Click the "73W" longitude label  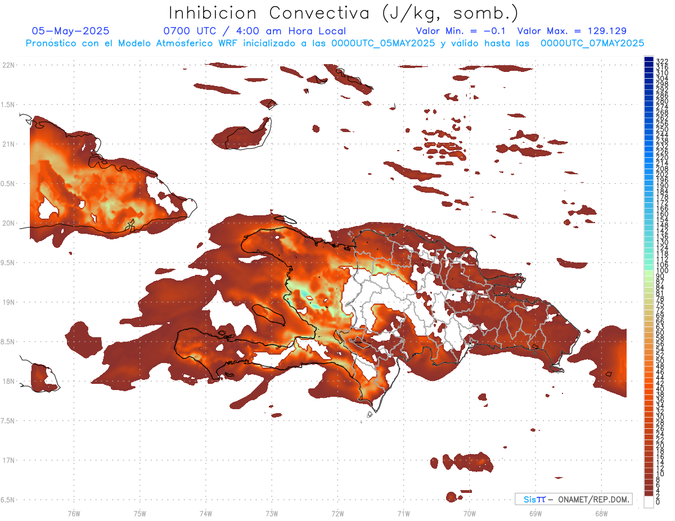click(x=271, y=513)
